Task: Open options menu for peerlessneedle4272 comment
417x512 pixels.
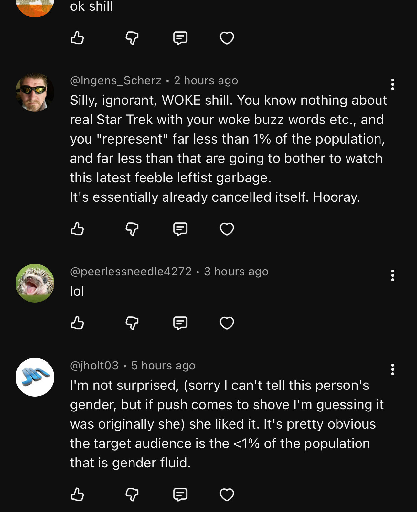Action: click(392, 275)
